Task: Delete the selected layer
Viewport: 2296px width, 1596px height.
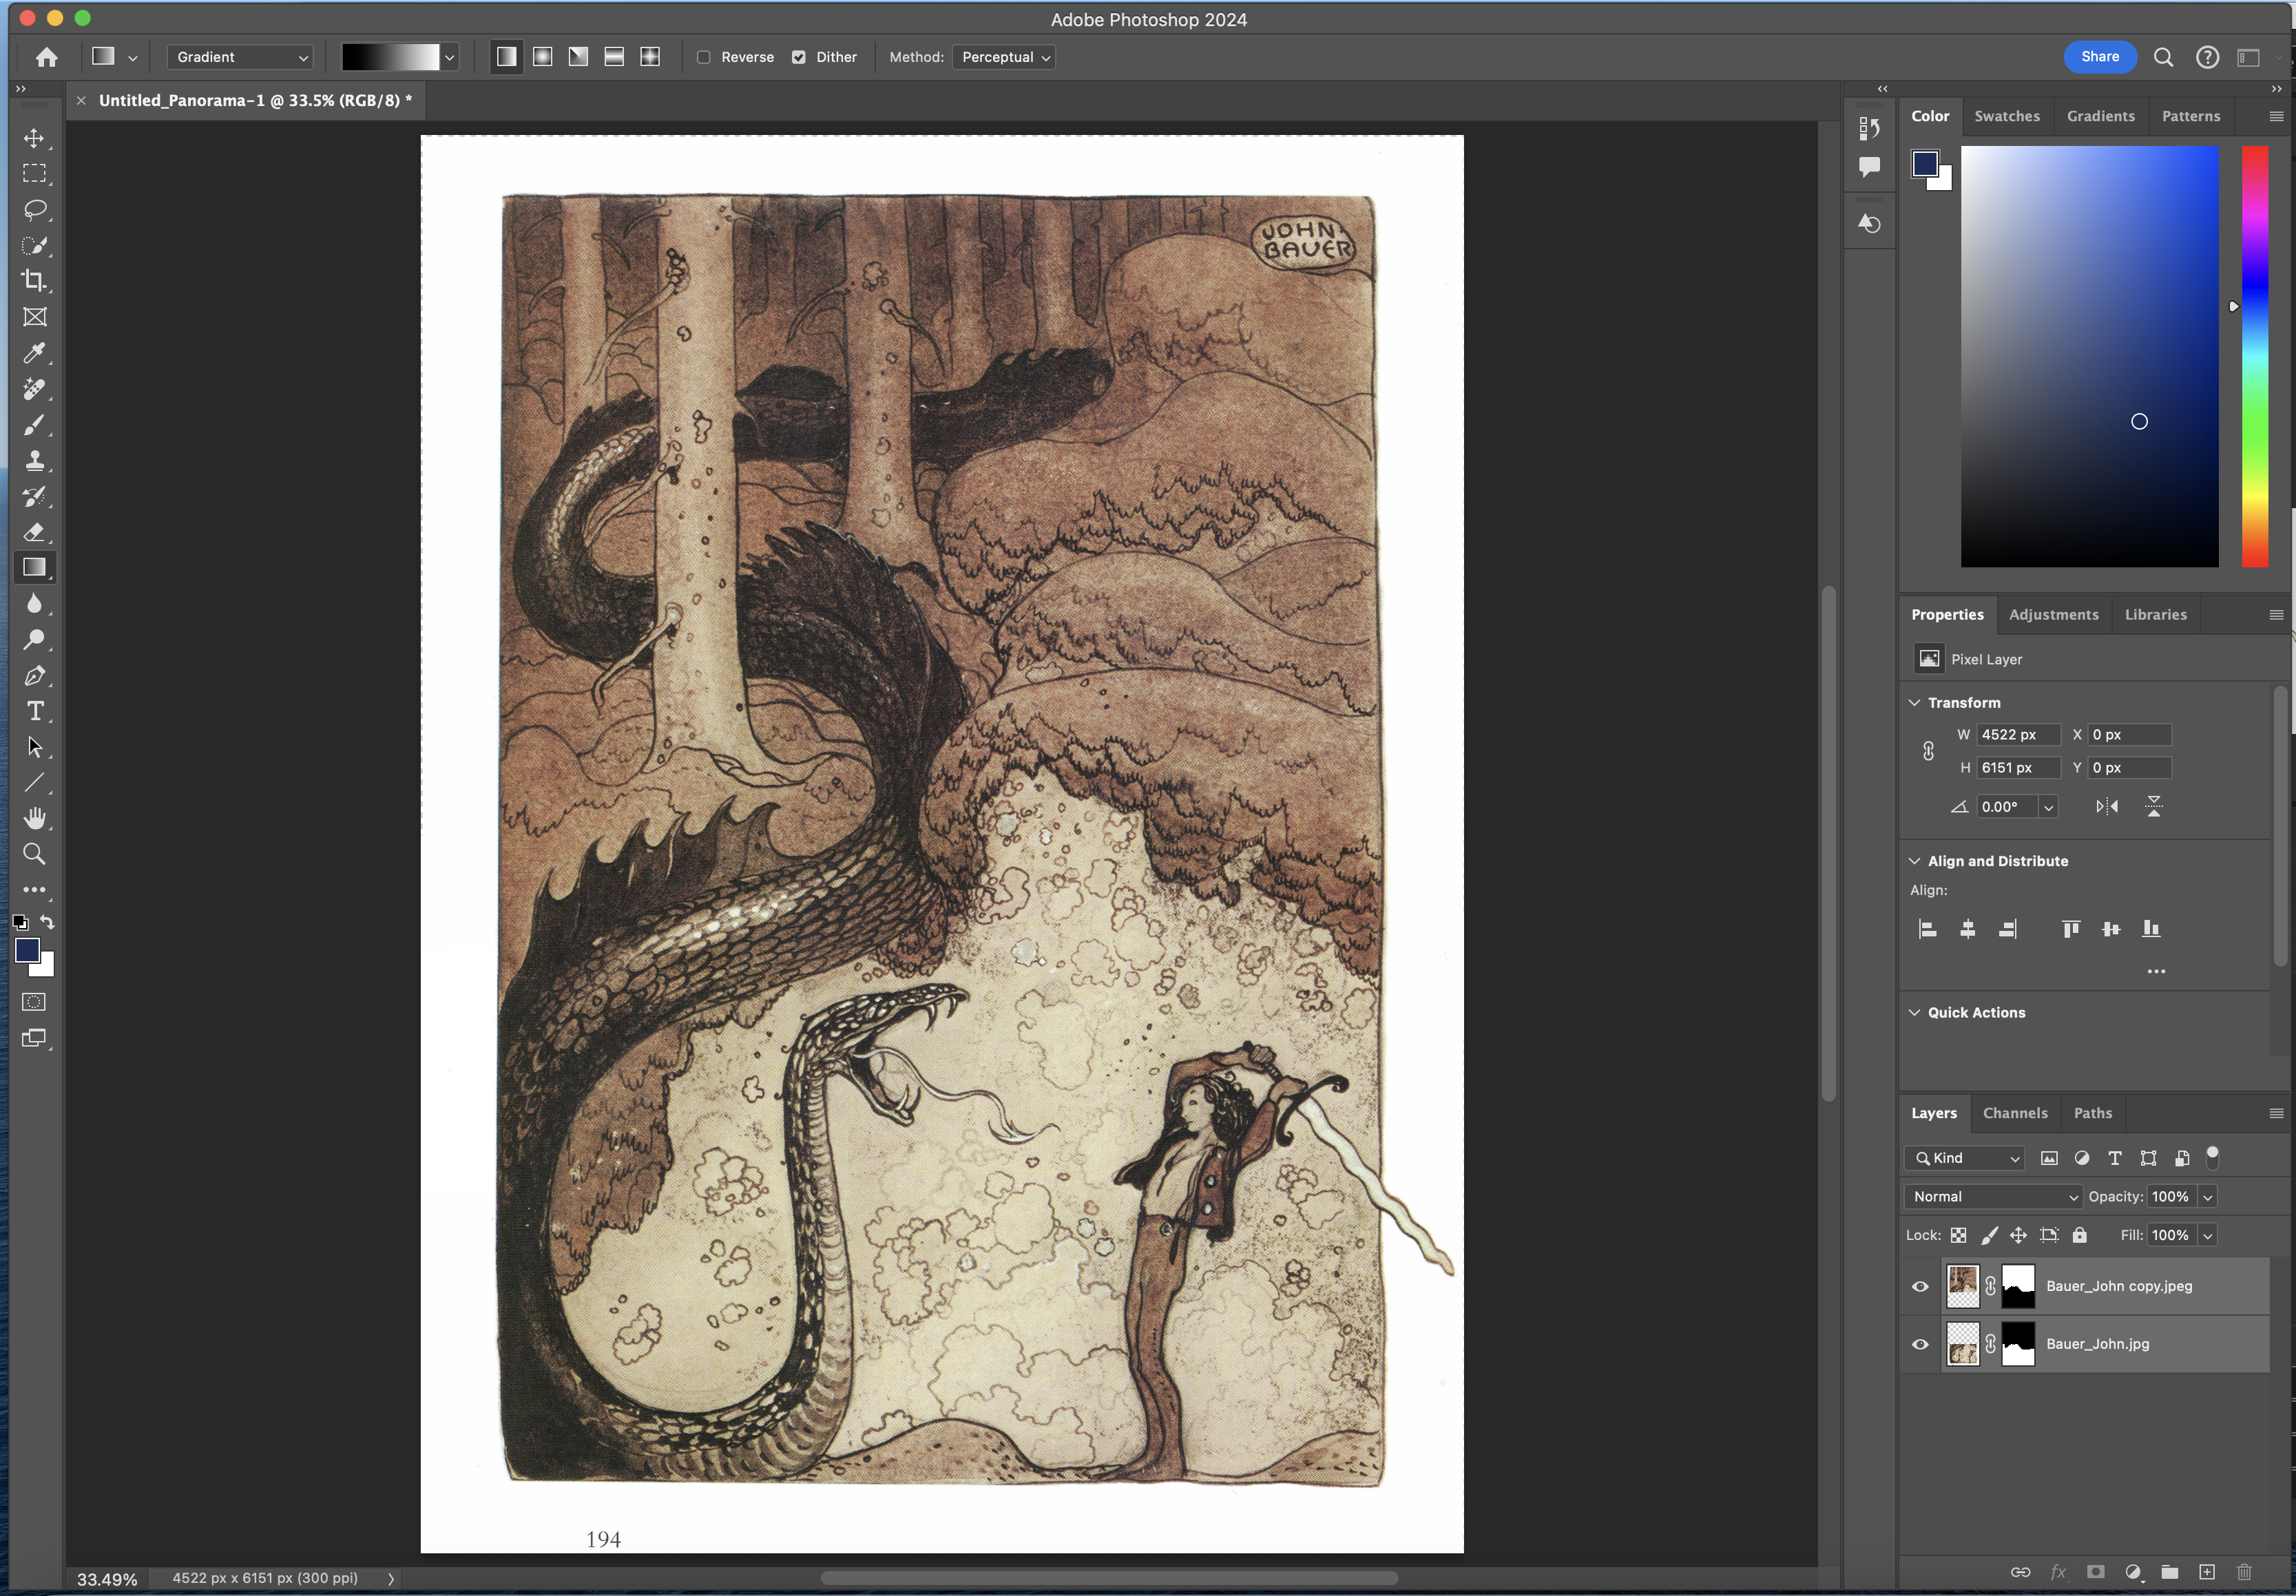Action: 2244,1572
